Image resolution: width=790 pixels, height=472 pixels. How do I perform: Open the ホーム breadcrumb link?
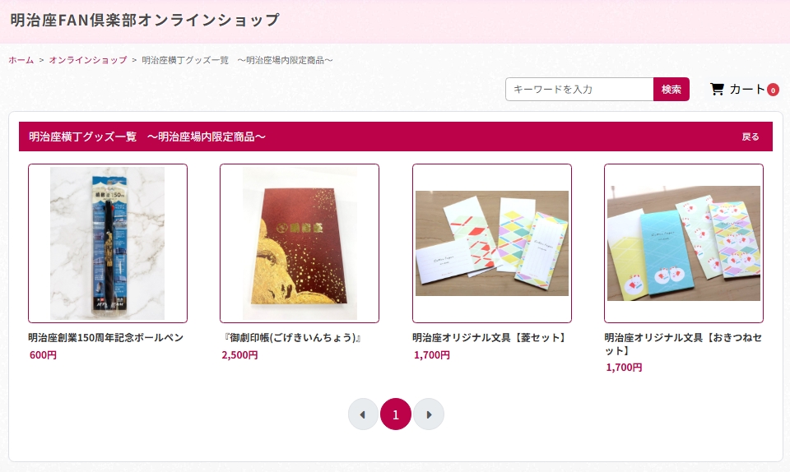(21, 60)
